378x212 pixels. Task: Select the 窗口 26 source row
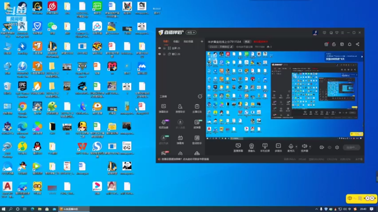click(x=180, y=54)
